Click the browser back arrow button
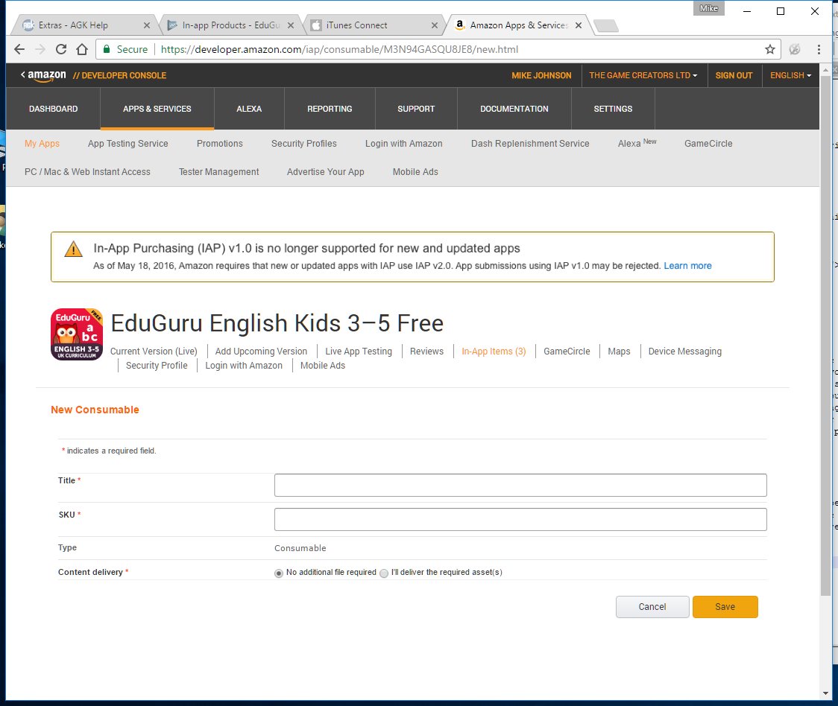The height and width of the screenshot is (706, 838). (x=19, y=49)
